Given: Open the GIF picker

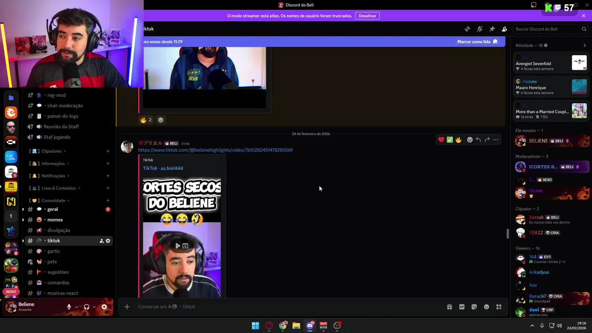Looking at the screenshot, I should 462,307.
